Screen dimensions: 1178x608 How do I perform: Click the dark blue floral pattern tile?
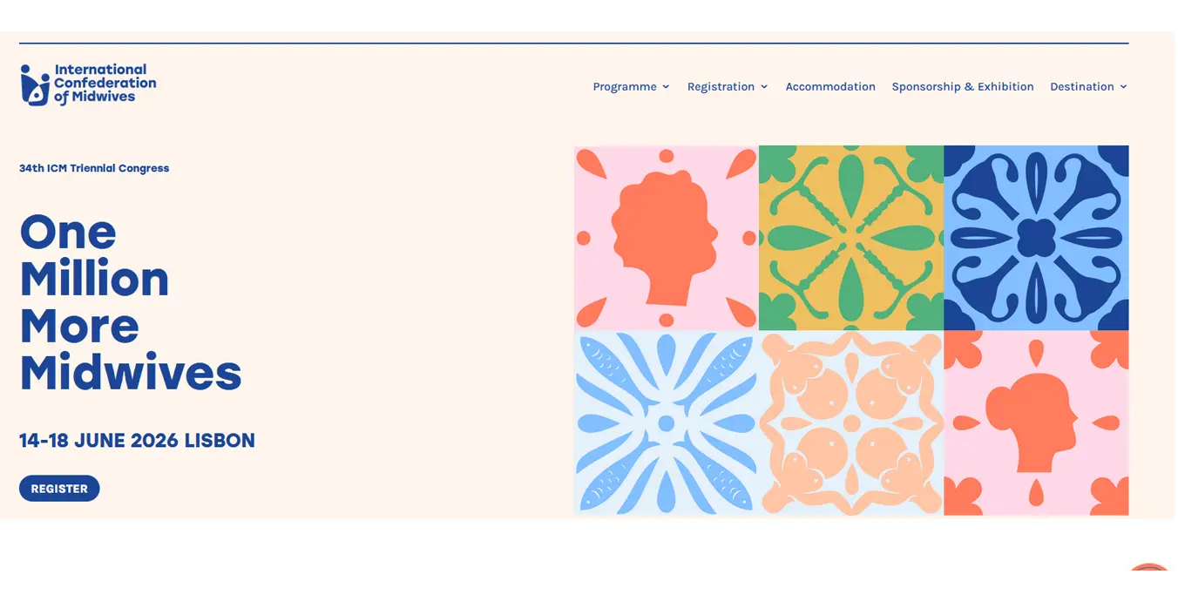coord(1036,238)
